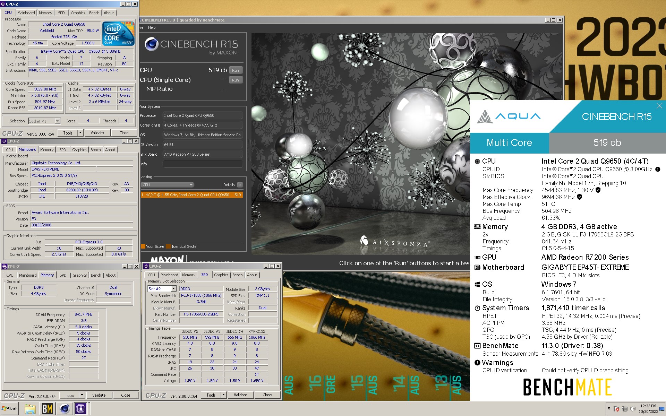666x416 pixels.
Task: Click the Multi Core header in BenchMate panel
Action: 509,143
